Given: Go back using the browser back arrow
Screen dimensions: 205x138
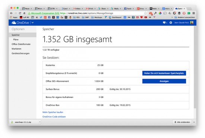Looking at the screenshot, I should tap(12, 13).
